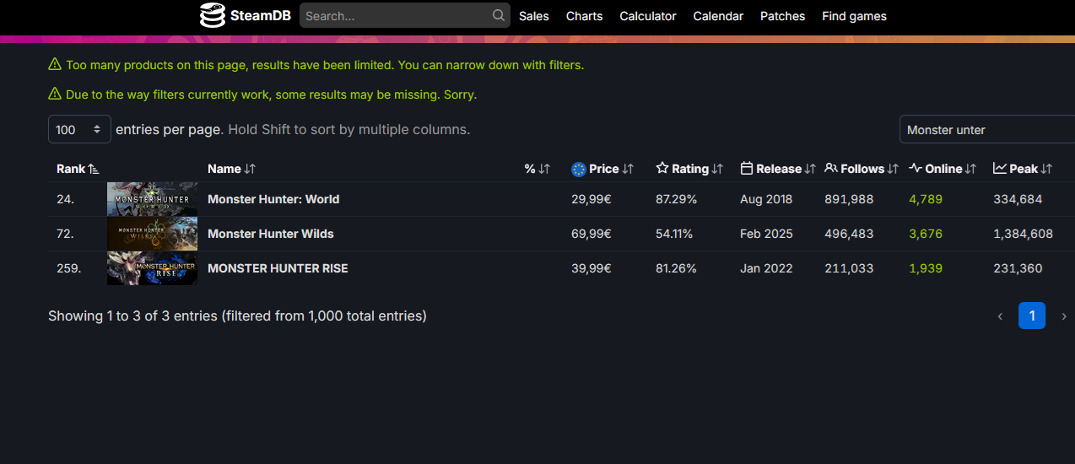1075x464 pixels.
Task: Open MONSTER HUNTER RISE link
Action: (278, 268)
